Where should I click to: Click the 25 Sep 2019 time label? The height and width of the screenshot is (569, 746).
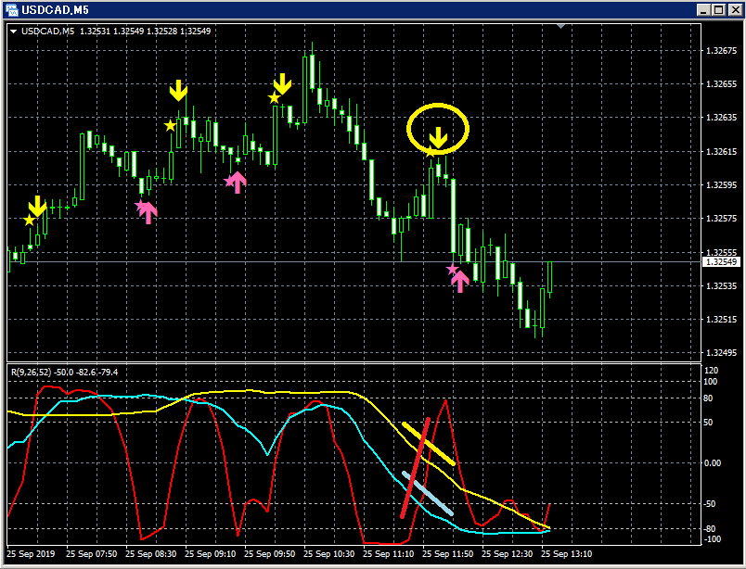pos(31,554)
